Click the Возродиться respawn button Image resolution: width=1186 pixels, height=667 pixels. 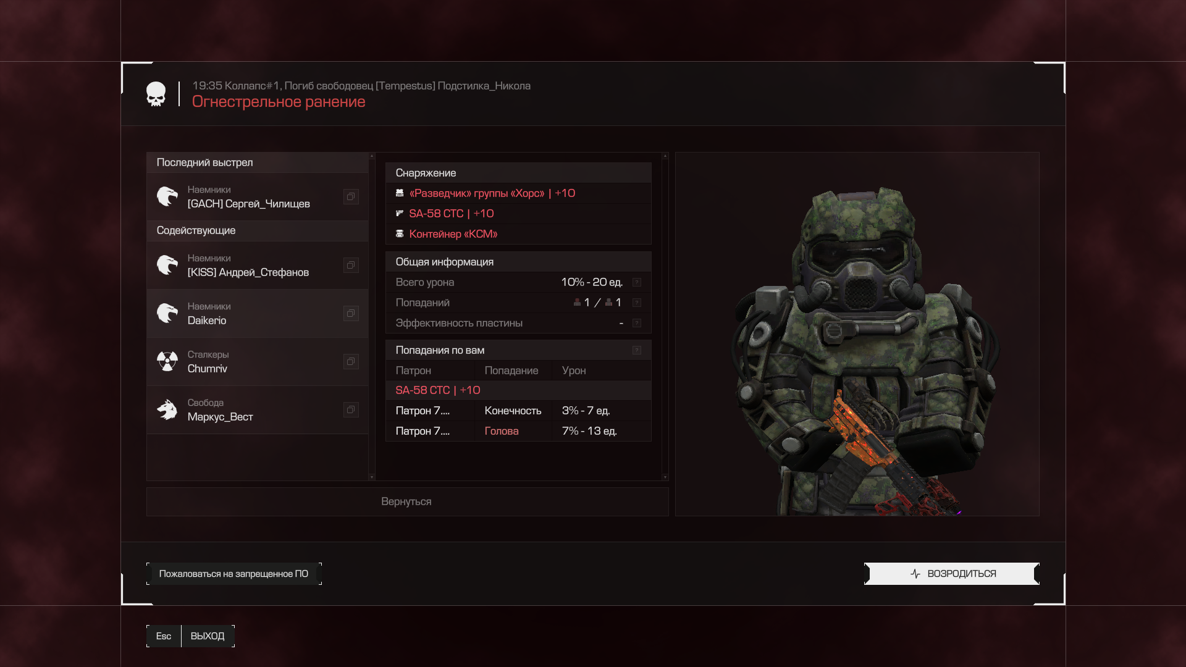coord(952,574)
